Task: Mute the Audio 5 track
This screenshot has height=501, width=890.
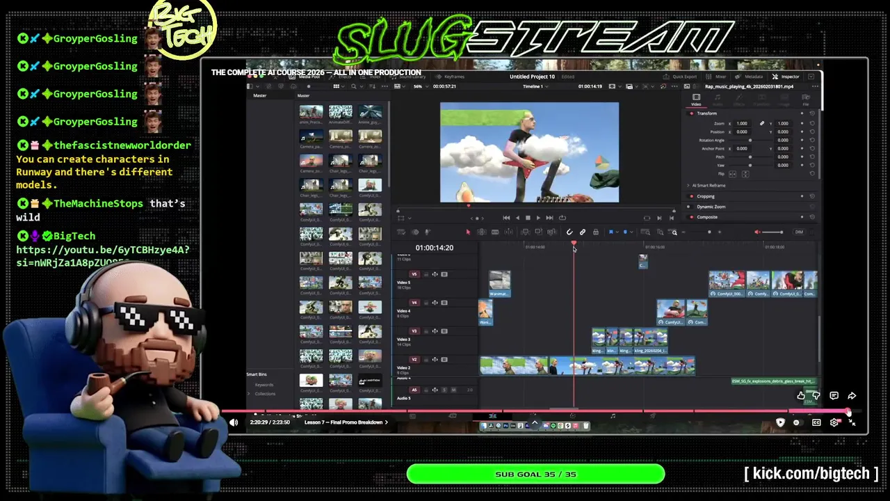Action: [452, 390]
